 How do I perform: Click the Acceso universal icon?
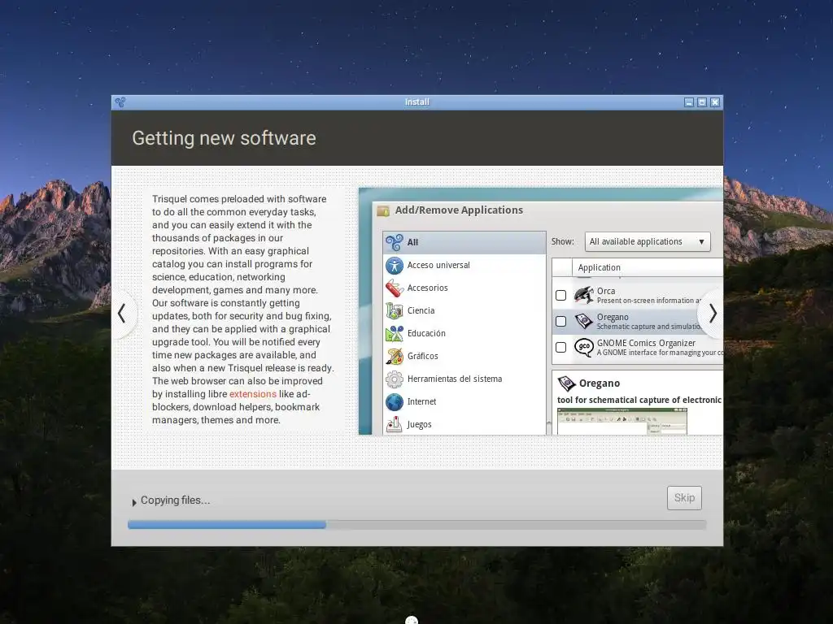pos(395,266)
